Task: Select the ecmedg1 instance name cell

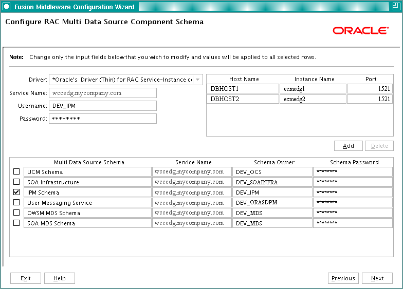Action: click(x=313, y=88)
